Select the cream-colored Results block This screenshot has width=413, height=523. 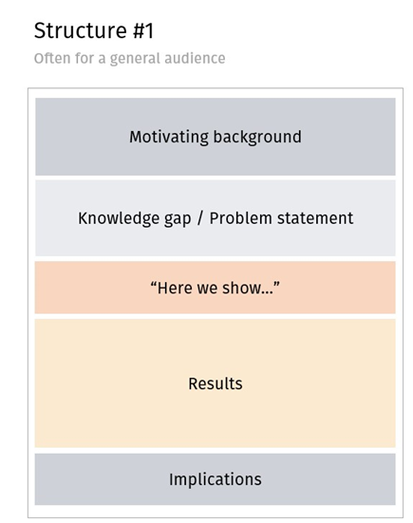click(216, 383)
